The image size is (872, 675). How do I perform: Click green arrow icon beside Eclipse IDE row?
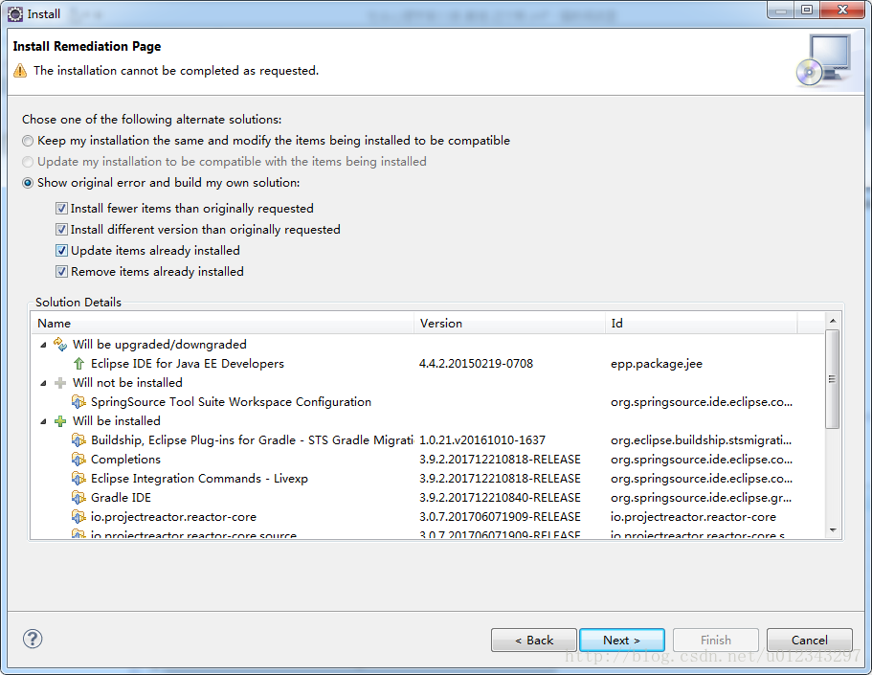(79, 364)
